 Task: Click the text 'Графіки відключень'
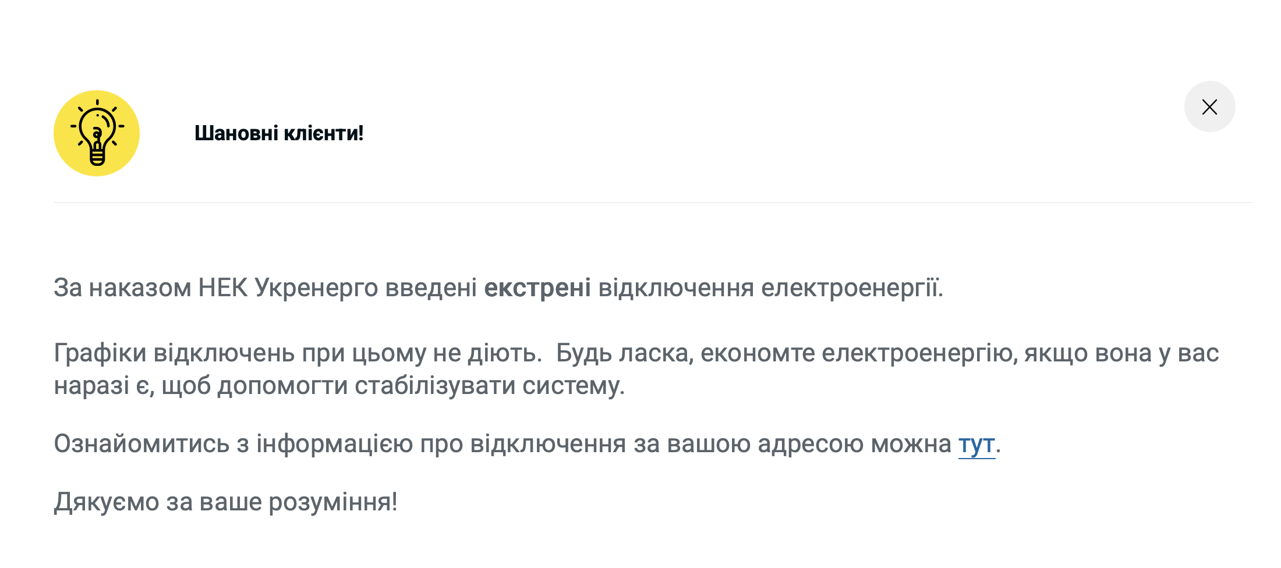174,353
